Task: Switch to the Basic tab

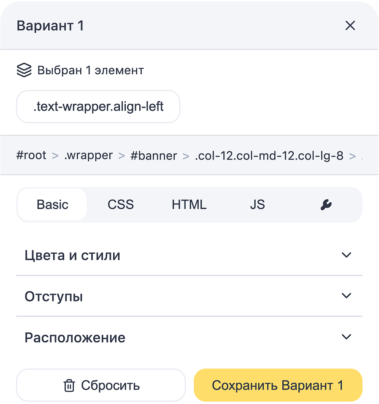Action: 52,205
